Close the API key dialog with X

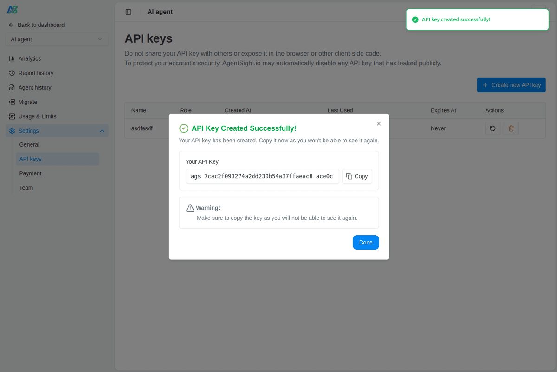(379, 124)
